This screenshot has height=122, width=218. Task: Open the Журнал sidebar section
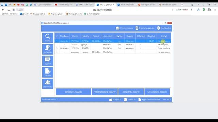[x=48, y=72]
